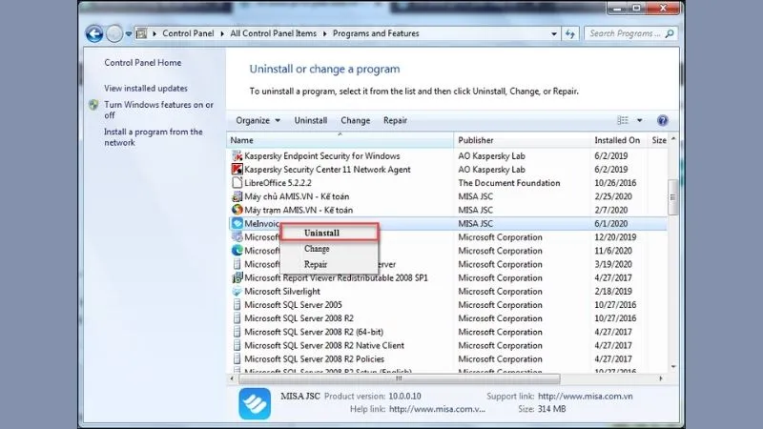Click the 6/1/2020 installed date cell
This screenshot has width=763, height=429.
(x=610, y=223)
